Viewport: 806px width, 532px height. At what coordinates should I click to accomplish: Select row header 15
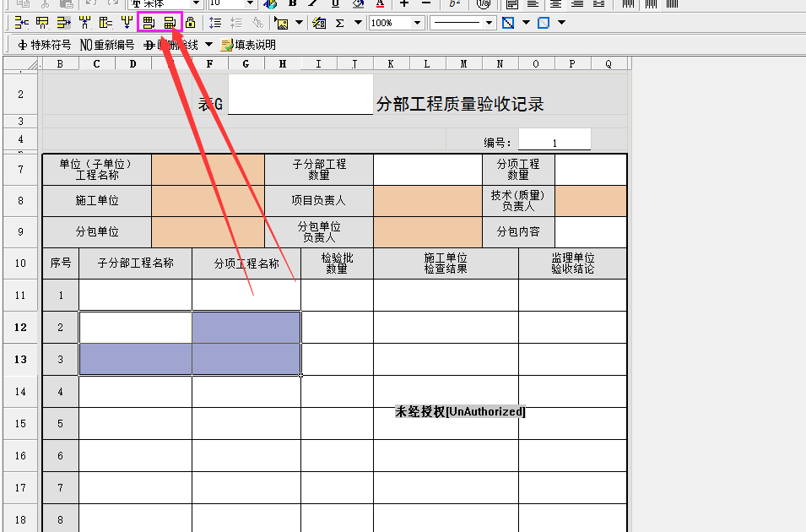pyautogui.click(x=20, y=423)
